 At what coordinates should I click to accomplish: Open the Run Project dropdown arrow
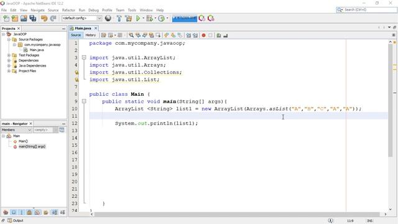coord(143,18)
